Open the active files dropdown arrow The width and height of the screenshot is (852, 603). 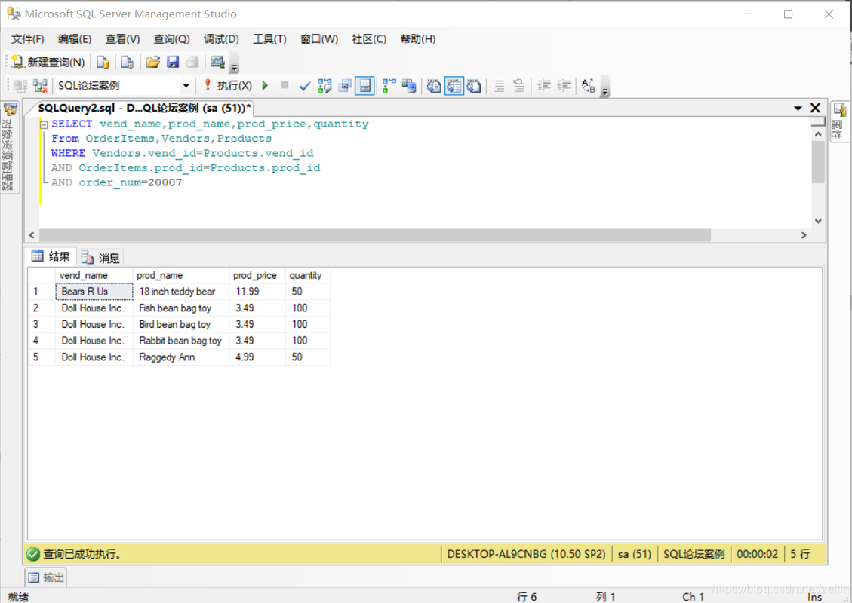click(798, 108)
